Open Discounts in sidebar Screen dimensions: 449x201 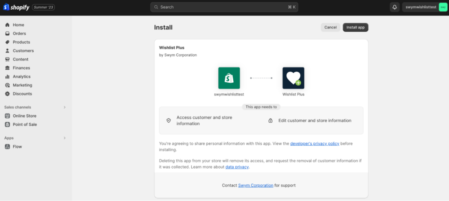click(x=22, y=94)
